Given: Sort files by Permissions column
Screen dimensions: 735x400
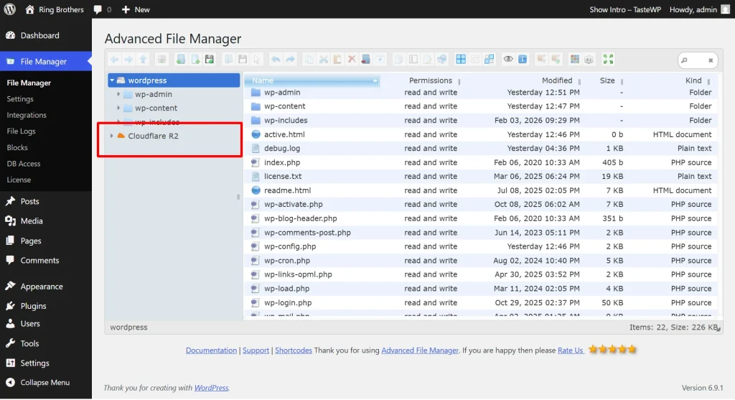Looking at the screenshot, I should (431, 80).
